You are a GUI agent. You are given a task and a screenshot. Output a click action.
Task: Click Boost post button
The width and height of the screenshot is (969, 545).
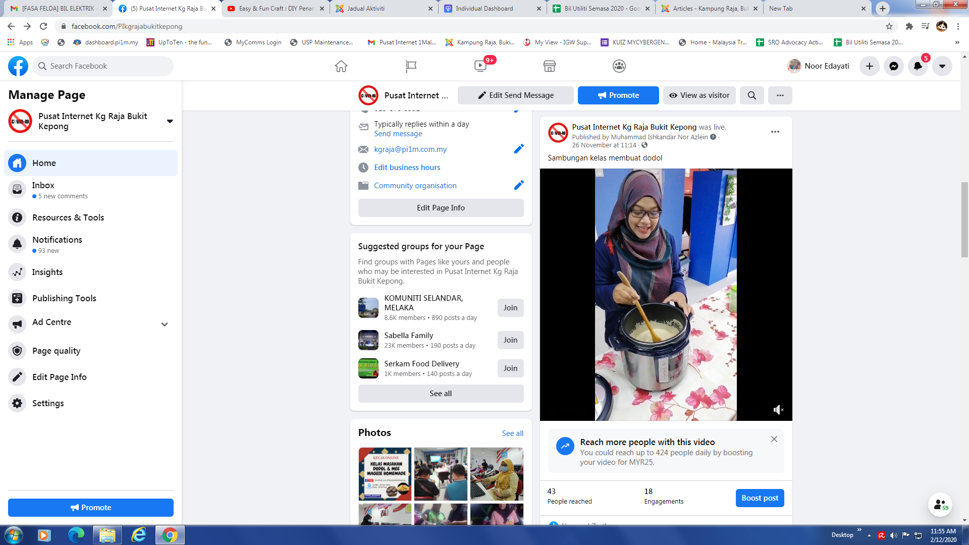click(x=760, y=498)
